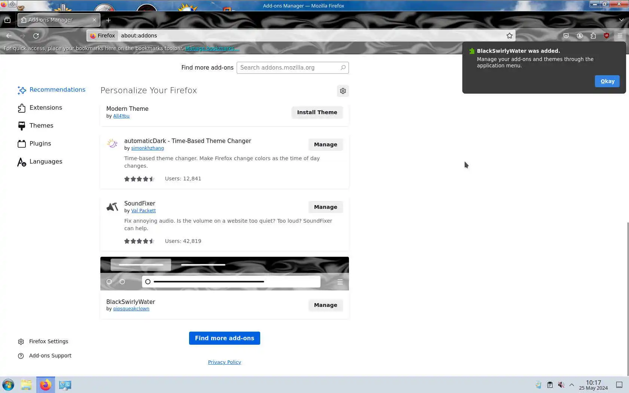This screenshot has height=393, width=629.
Task: Expand the hidden system tray icons
Action: point(572,385)
